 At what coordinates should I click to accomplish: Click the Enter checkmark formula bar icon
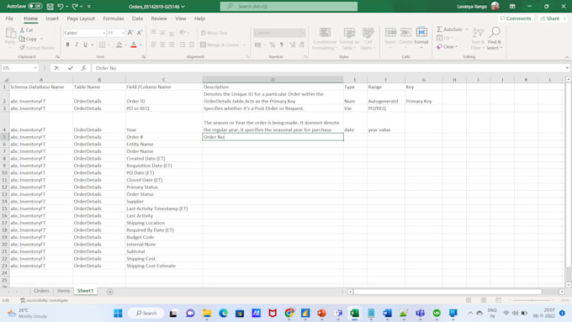[70, 68]
